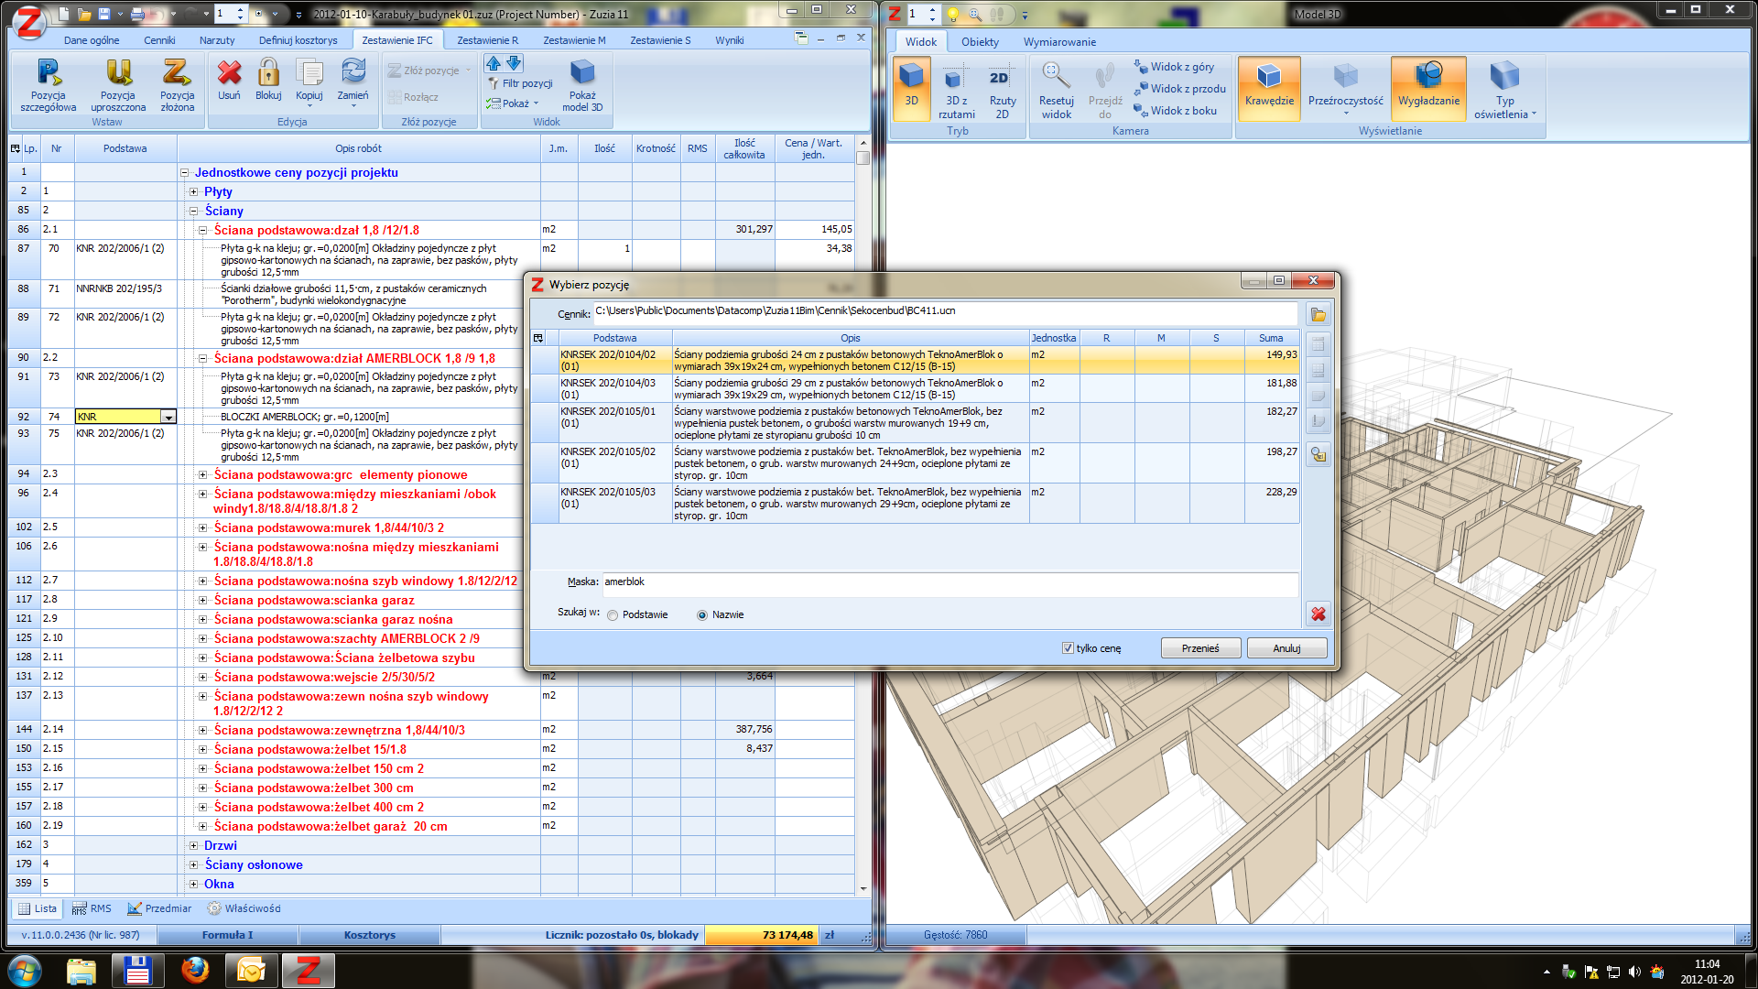
Task: Expand the Drzwi group
Action: [194, 846]
